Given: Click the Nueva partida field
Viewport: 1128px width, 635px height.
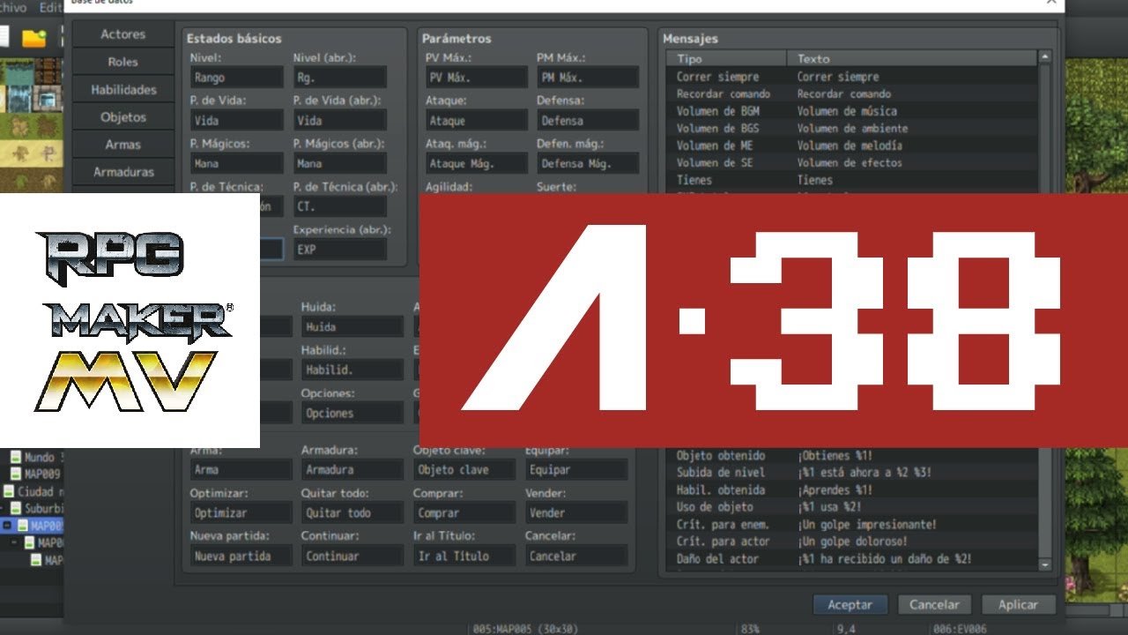Looking at the screenshot, I should [241, 556].
